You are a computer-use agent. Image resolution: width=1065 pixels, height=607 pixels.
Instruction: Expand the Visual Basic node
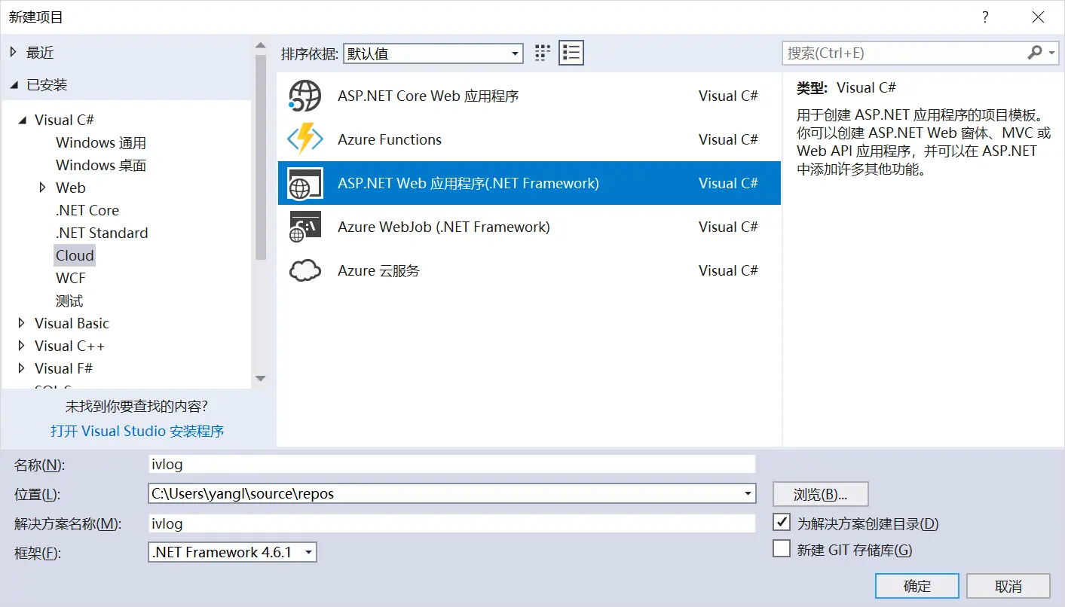pos(21,323)
